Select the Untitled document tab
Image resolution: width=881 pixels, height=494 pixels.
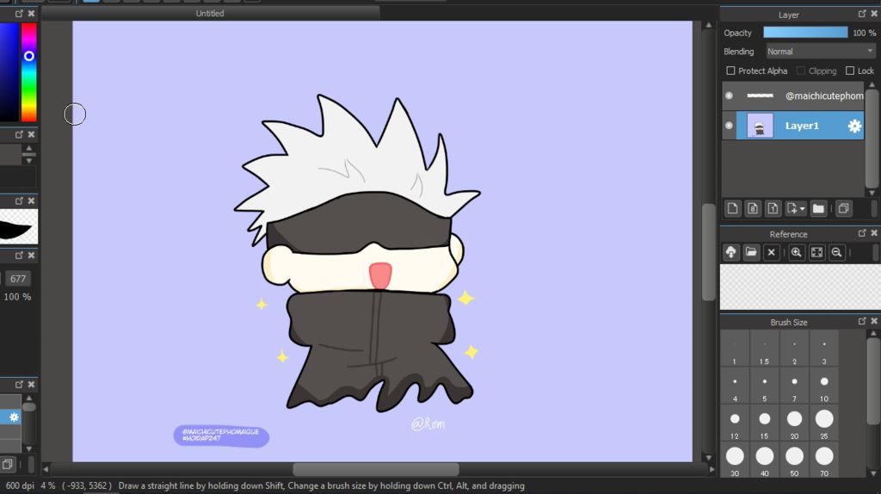[x=210, y=13]
